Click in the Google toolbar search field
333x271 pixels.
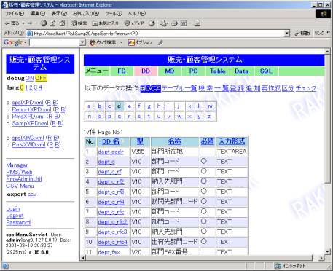point(55,42)
